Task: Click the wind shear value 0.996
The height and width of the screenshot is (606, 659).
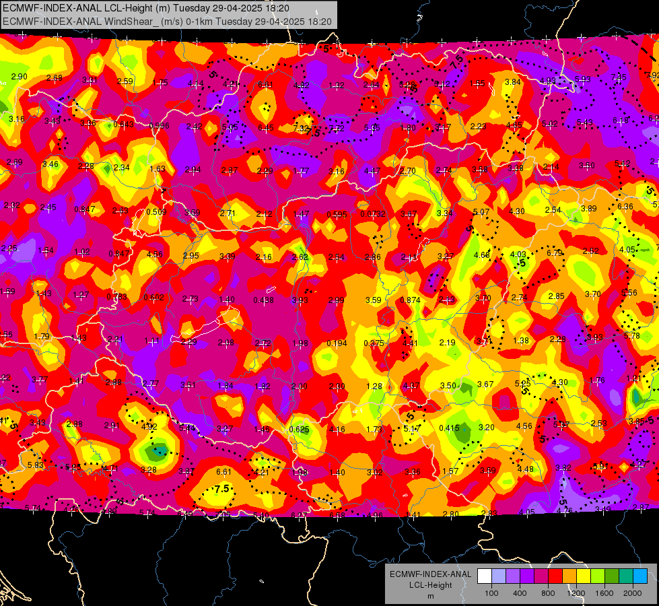Action: (160, 126)
